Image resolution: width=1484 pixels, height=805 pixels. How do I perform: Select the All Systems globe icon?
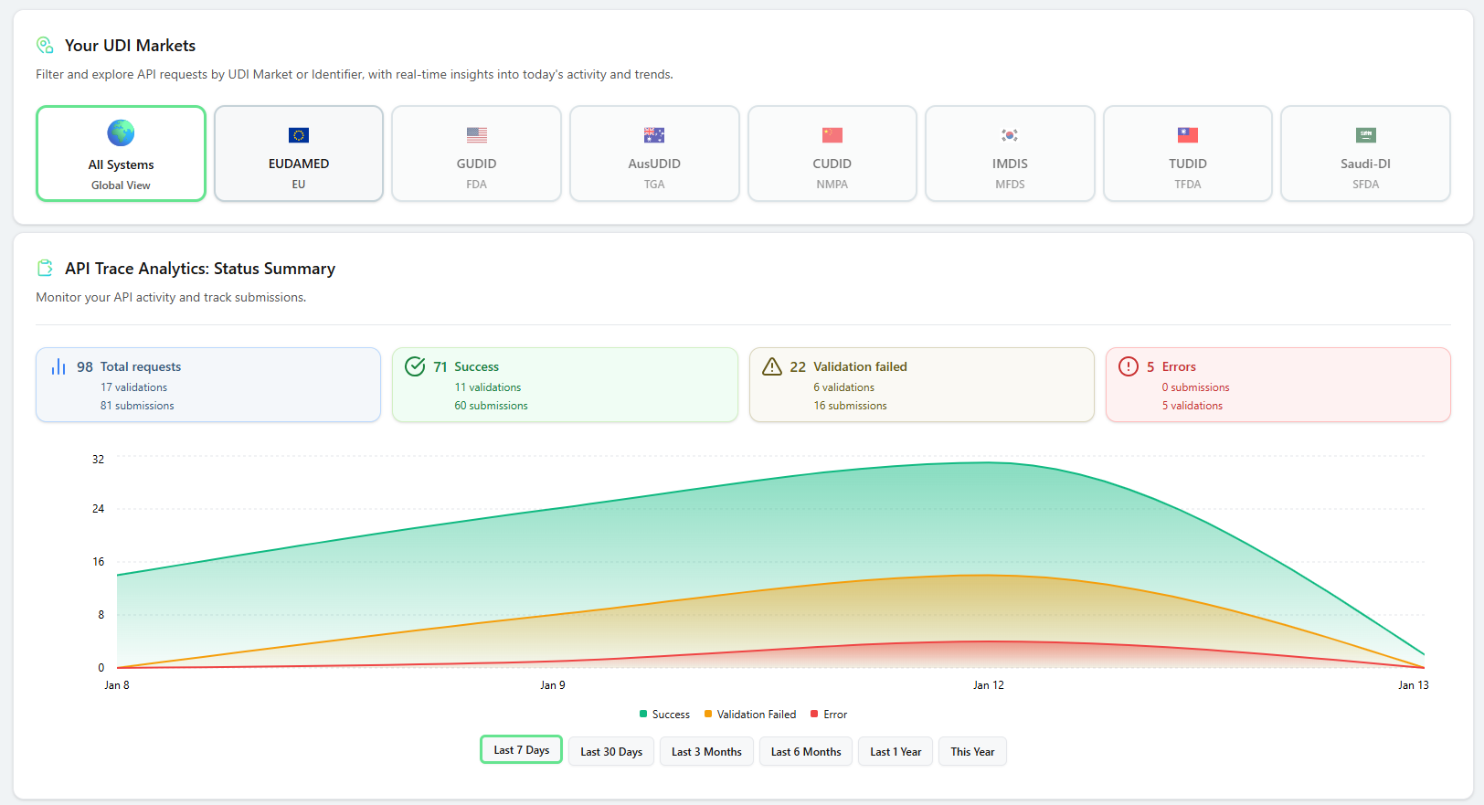point(121,133)
